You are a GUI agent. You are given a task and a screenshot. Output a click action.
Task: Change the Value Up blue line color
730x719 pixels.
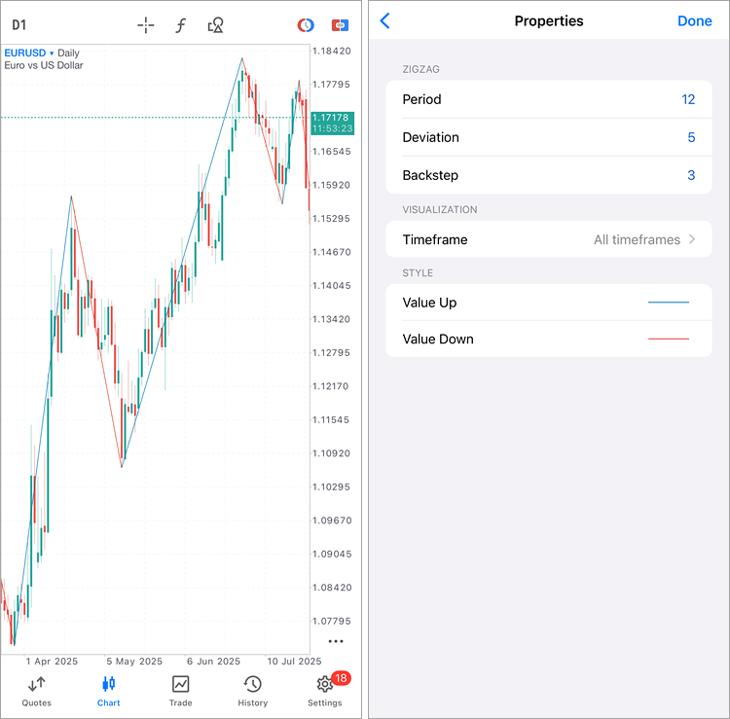click(668, 303)
